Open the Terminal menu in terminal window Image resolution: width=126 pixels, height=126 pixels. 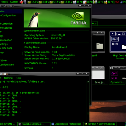pos(9,78)
